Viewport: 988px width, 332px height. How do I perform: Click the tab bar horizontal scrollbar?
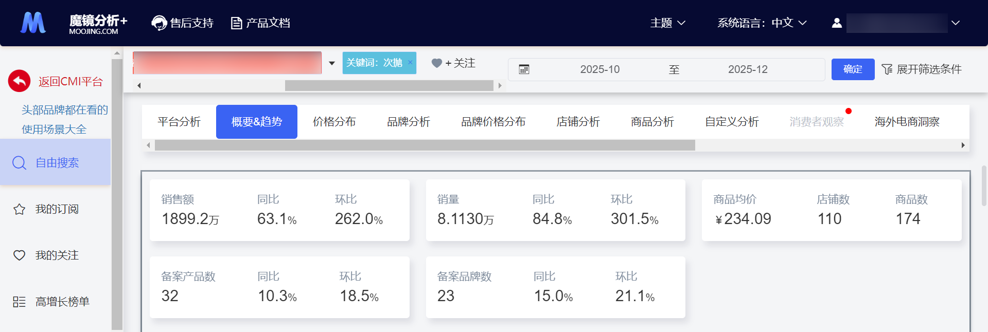tap(425, 145)
